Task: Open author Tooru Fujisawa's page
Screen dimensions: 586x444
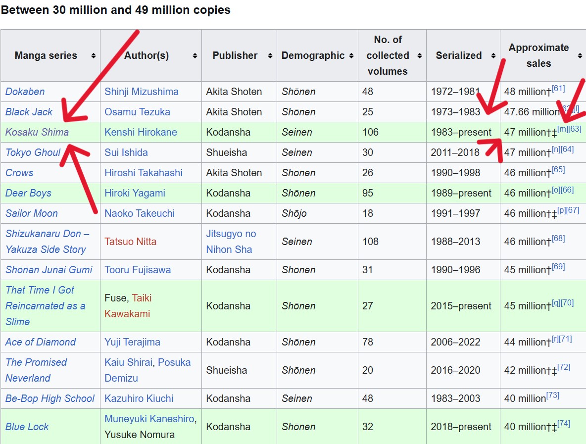Action: [x=138, y=270]
